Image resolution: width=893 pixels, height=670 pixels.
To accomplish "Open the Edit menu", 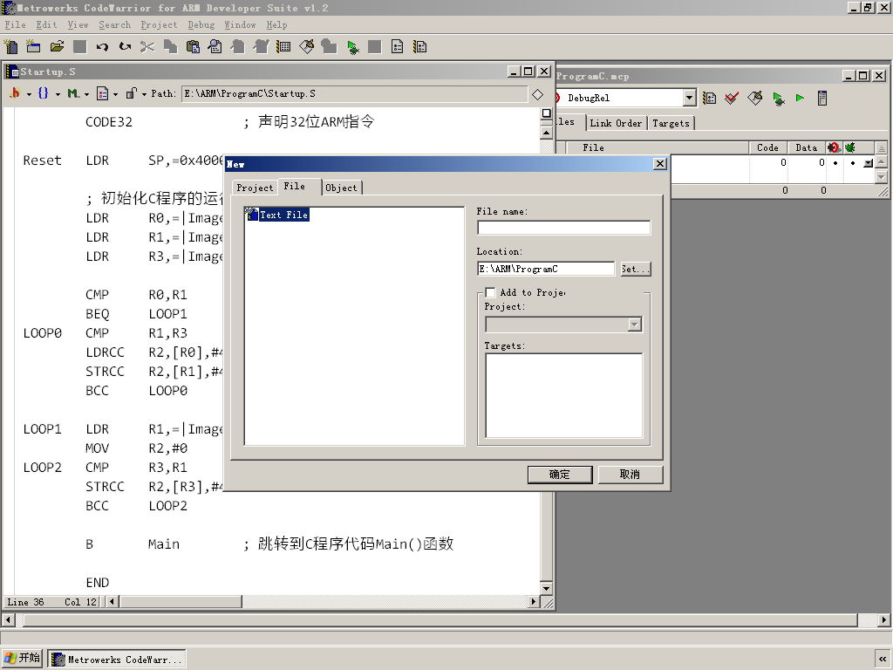I will pyautogui.click(x=47, y=25).
